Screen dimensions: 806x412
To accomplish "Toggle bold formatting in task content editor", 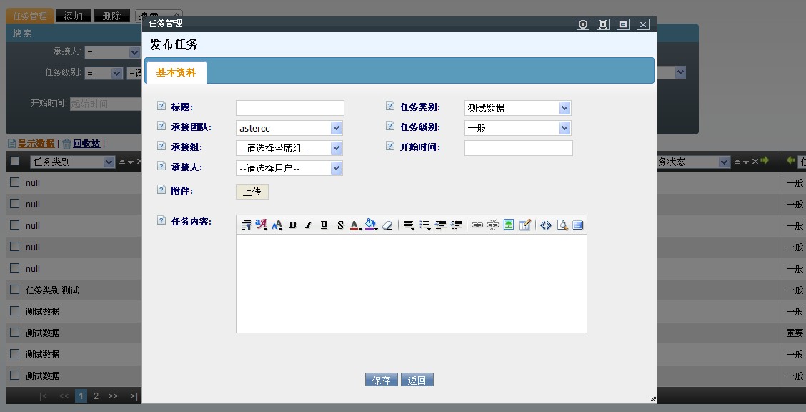I will pos(293,225).
